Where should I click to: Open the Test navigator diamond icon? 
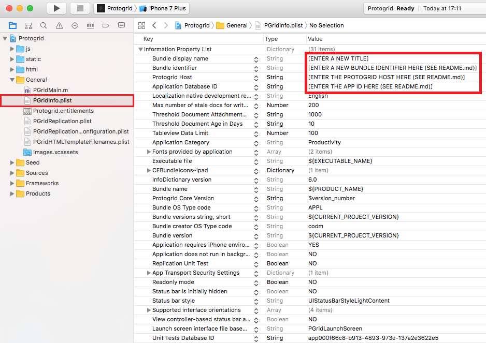click(x=75, y=26)
